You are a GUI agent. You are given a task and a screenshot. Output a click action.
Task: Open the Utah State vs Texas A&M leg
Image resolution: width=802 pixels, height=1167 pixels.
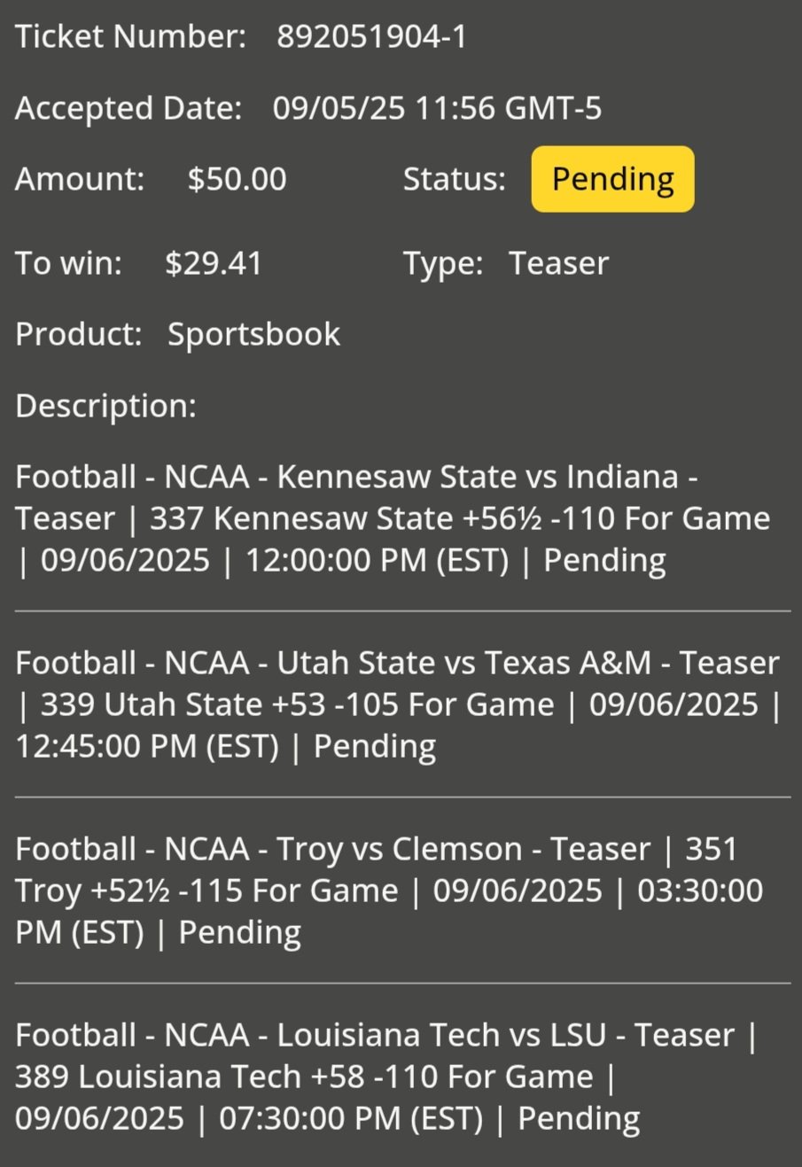[x=397, y=704]
